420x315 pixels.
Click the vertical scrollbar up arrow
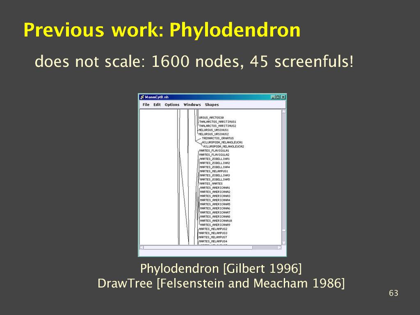(283, 111)
